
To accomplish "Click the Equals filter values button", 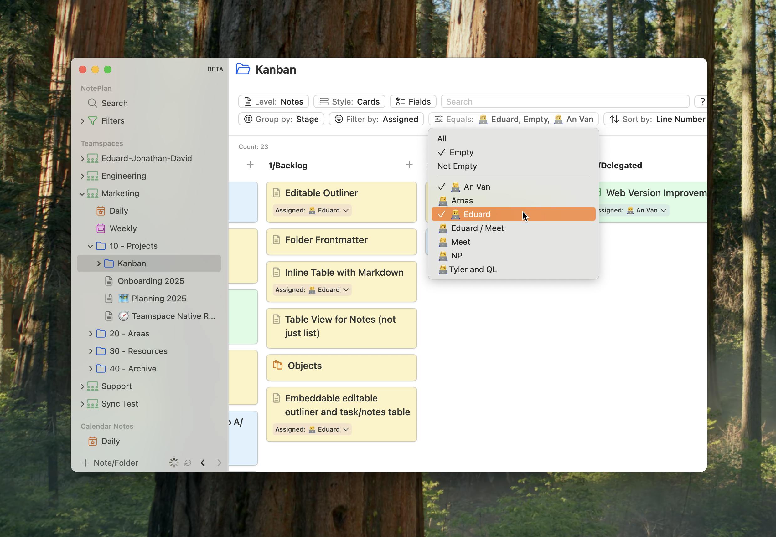I will [x=513, y=119].
